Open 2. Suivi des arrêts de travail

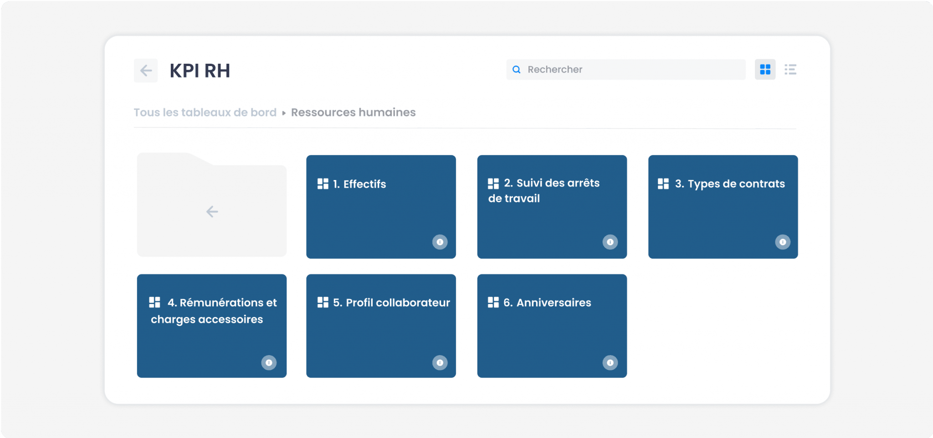(x=552, y=206)
